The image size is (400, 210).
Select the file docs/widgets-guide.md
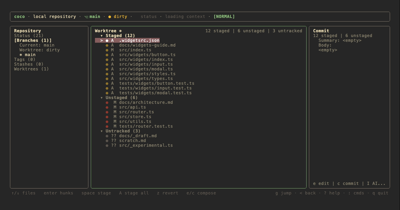pyautogui.click(x=147, y=45)
